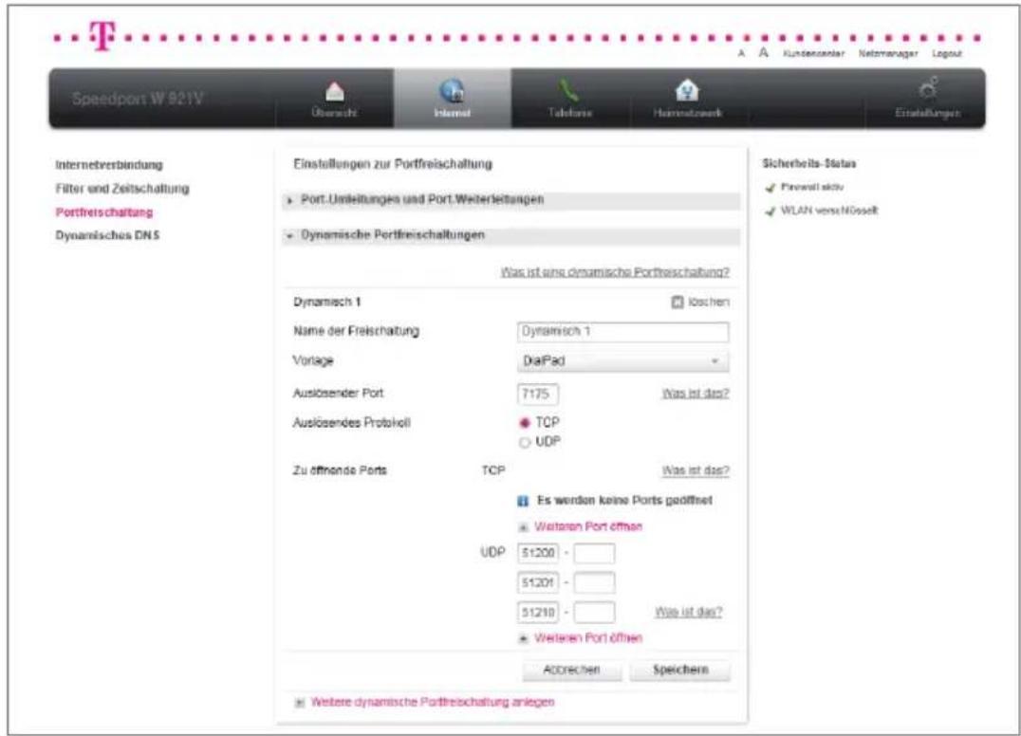
Task: Click Es werden keine Ports geöffnet text
Action: [624, 501]
